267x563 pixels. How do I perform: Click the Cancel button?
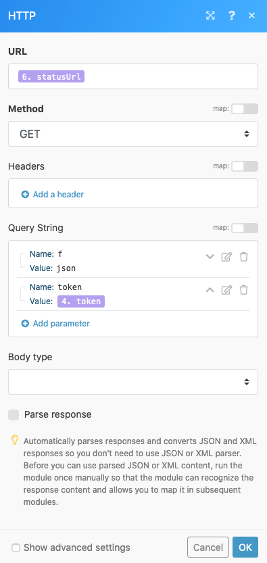click(x=208, y=547)
